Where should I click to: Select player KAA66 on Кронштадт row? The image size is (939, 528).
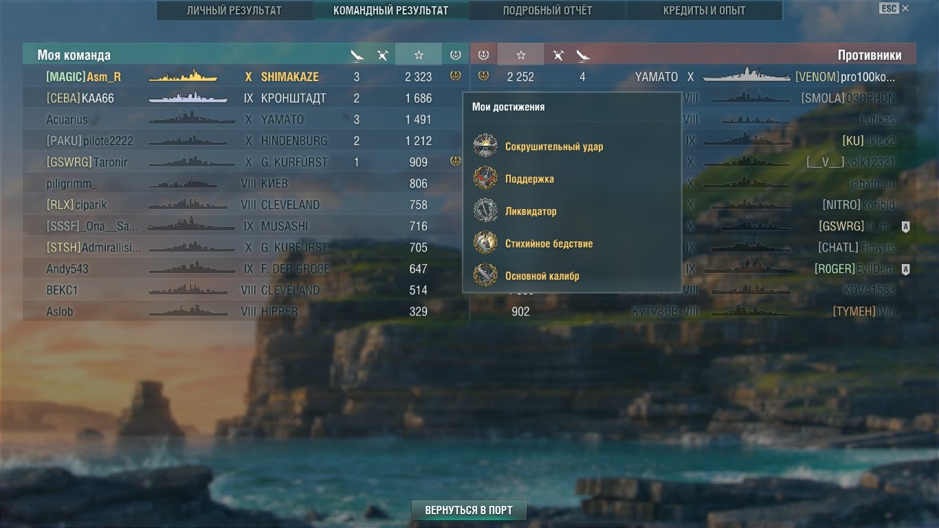click(245, 98)
